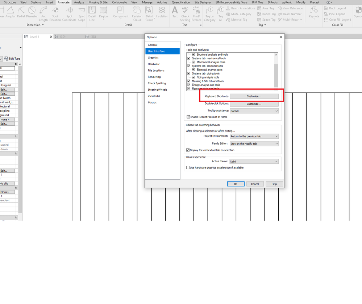362x304 pixels.
Task: Uncheck Systems tab: piping tools
Action: (188, 73)
